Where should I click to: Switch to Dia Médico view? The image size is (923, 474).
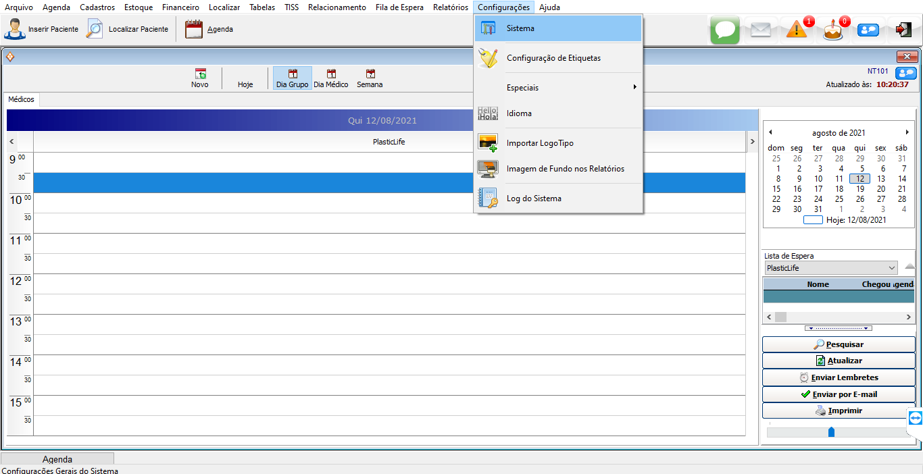point(331,78)
